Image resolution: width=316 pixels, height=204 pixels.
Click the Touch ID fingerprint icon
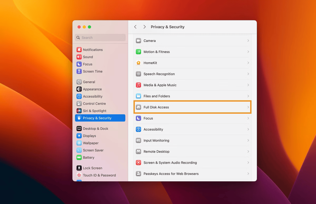point(79,175)
